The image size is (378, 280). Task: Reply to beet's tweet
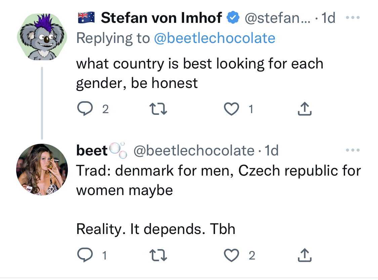pyautogui.click(x=85, y=255)
